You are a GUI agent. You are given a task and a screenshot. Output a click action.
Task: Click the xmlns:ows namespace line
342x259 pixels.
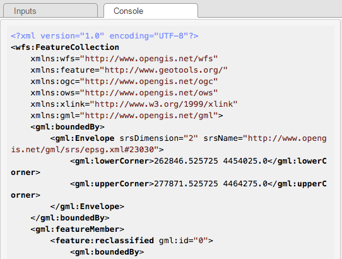(124, 93)
